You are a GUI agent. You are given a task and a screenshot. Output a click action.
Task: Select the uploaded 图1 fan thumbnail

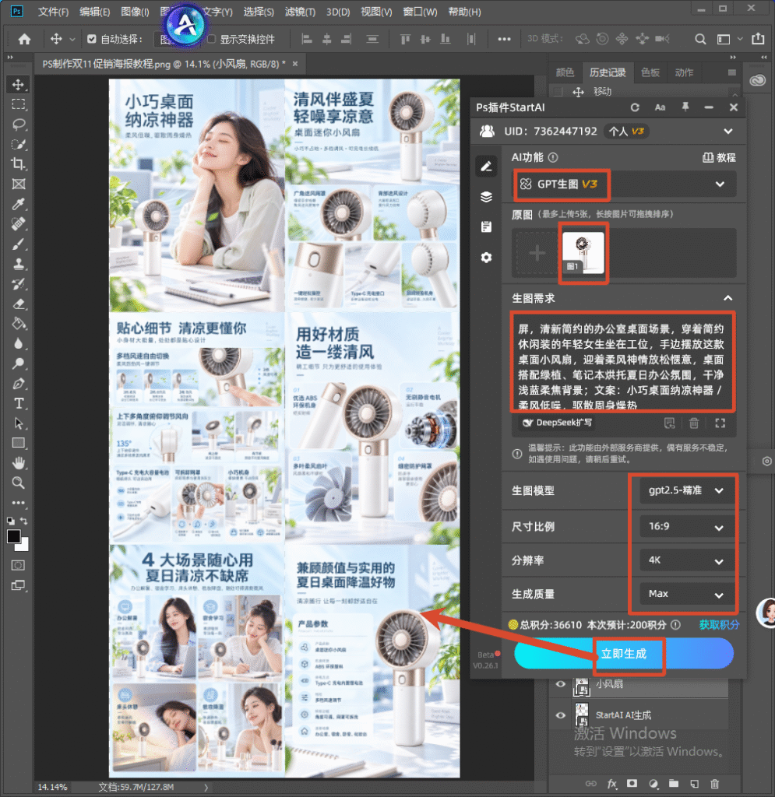583,253
